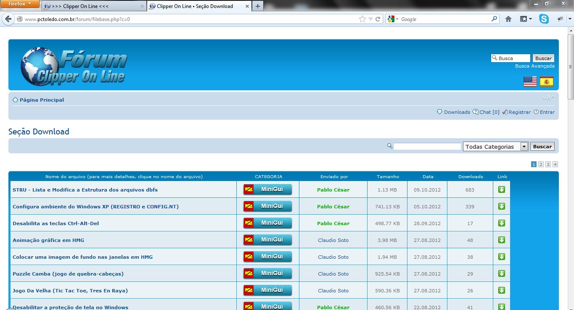Switch language with the Spanish flag

[x=547, y=81]
